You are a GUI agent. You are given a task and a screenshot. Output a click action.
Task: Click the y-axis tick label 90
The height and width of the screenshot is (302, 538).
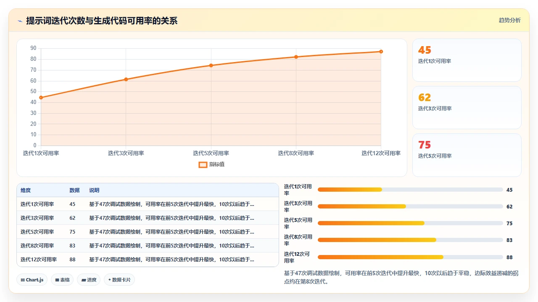click(33, 48)
